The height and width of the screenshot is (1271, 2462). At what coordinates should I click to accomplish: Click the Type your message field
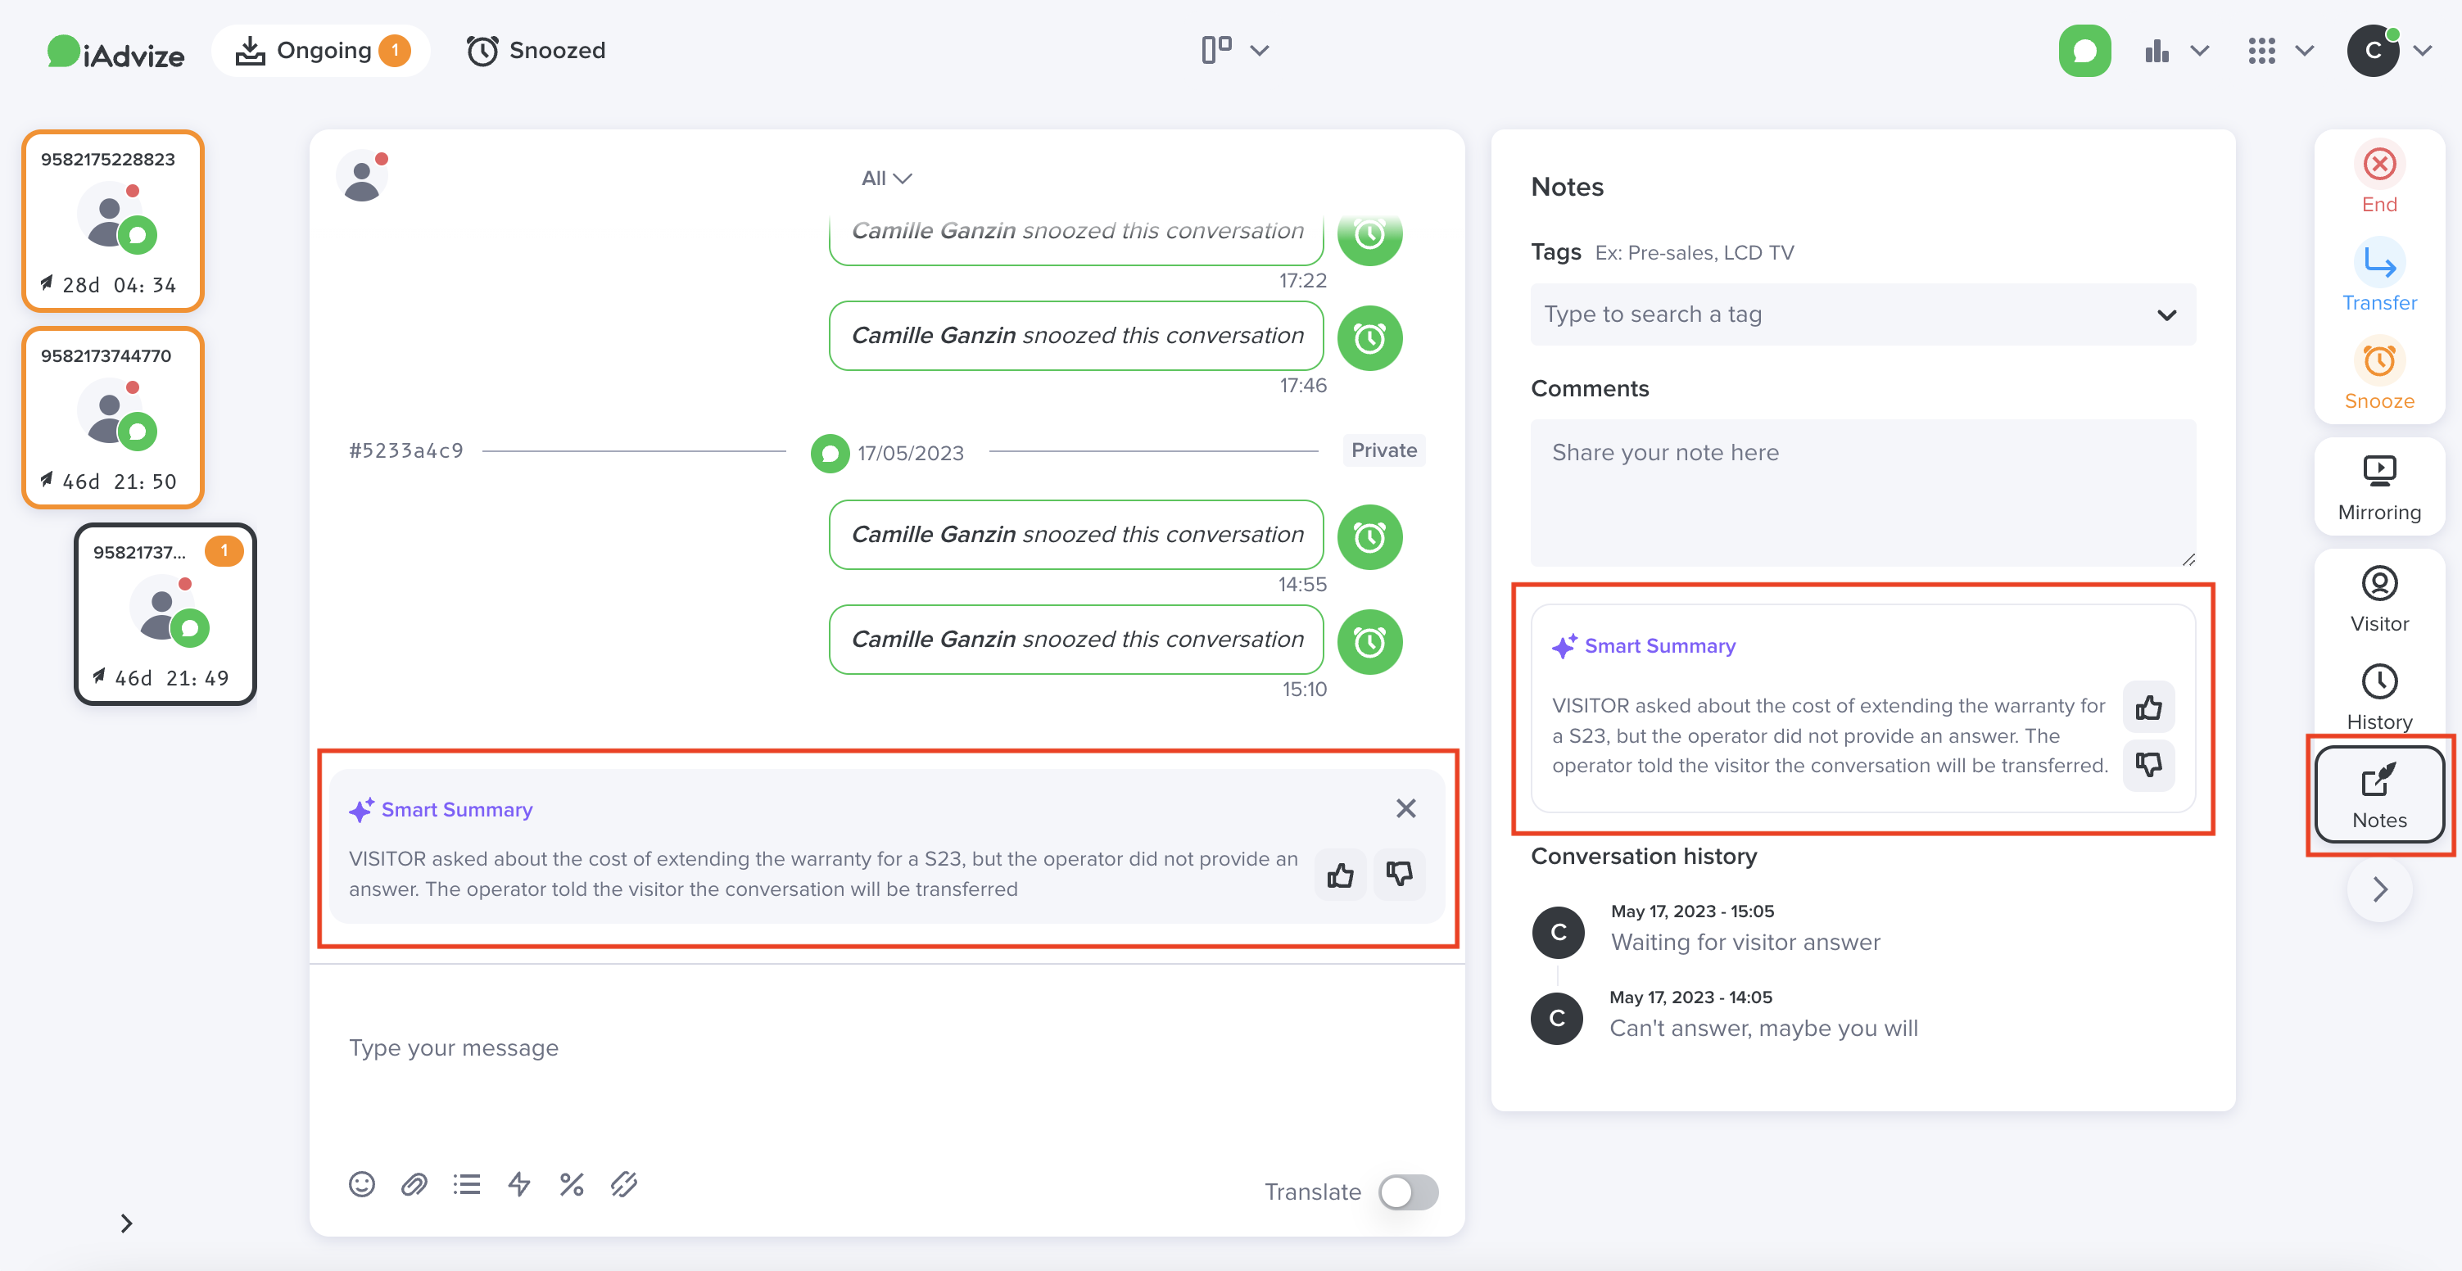(887, 1048)
